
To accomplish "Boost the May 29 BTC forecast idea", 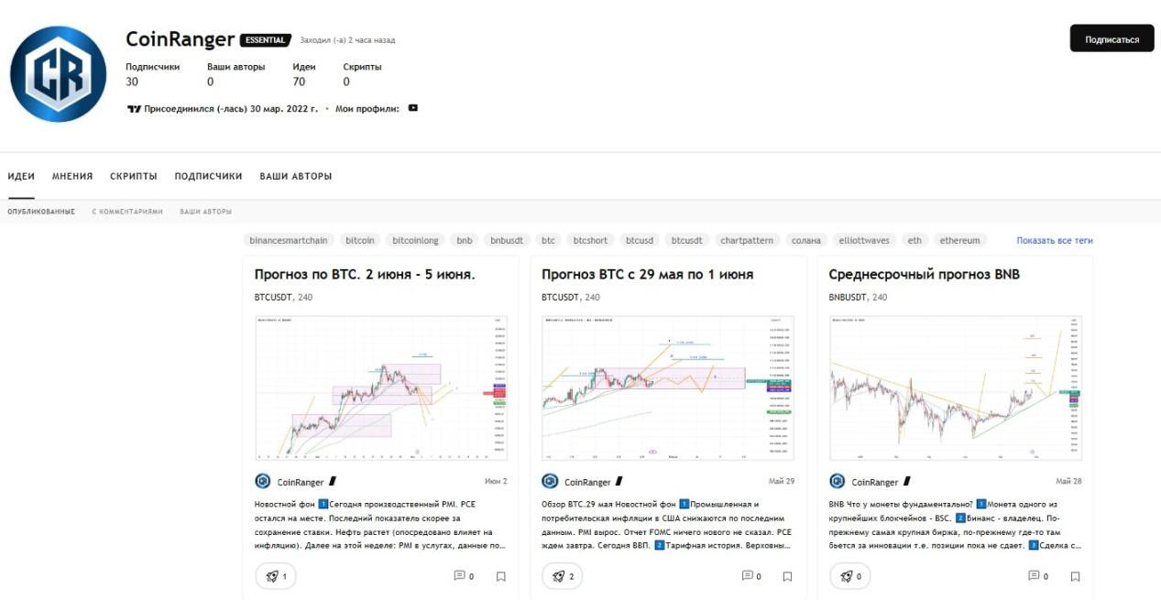I will click(563, 576).
